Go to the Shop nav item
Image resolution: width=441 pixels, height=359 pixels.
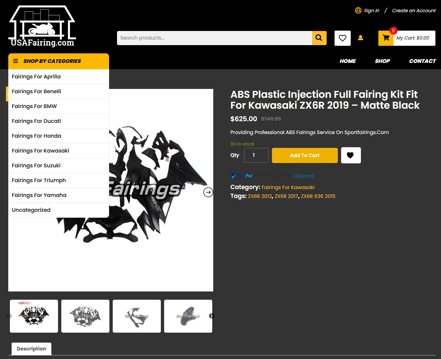[382, 61]
